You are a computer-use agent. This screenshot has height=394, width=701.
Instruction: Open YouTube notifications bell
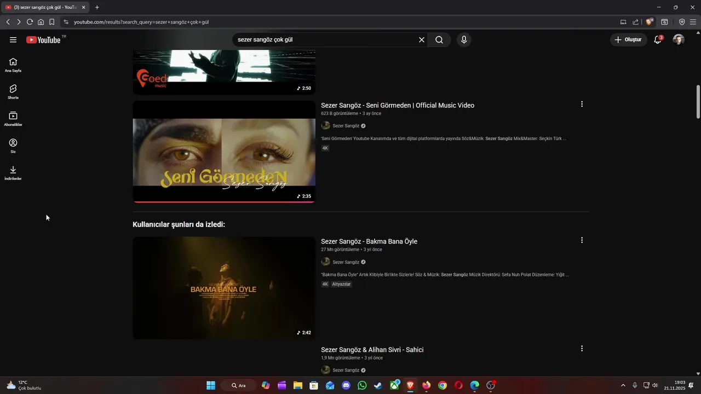click(x=658, y=40)
